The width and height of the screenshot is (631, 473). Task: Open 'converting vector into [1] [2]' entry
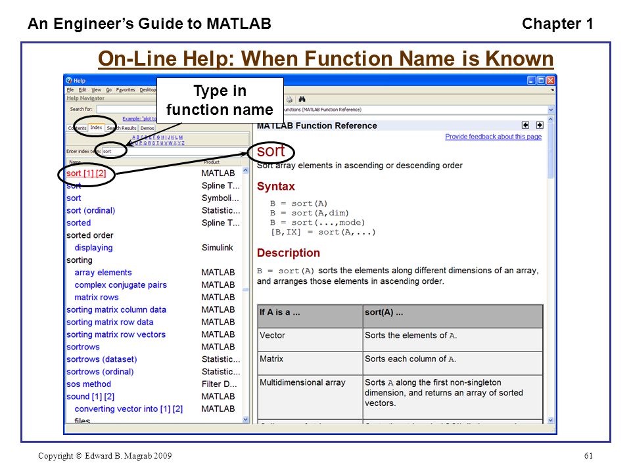pos(129,409)
